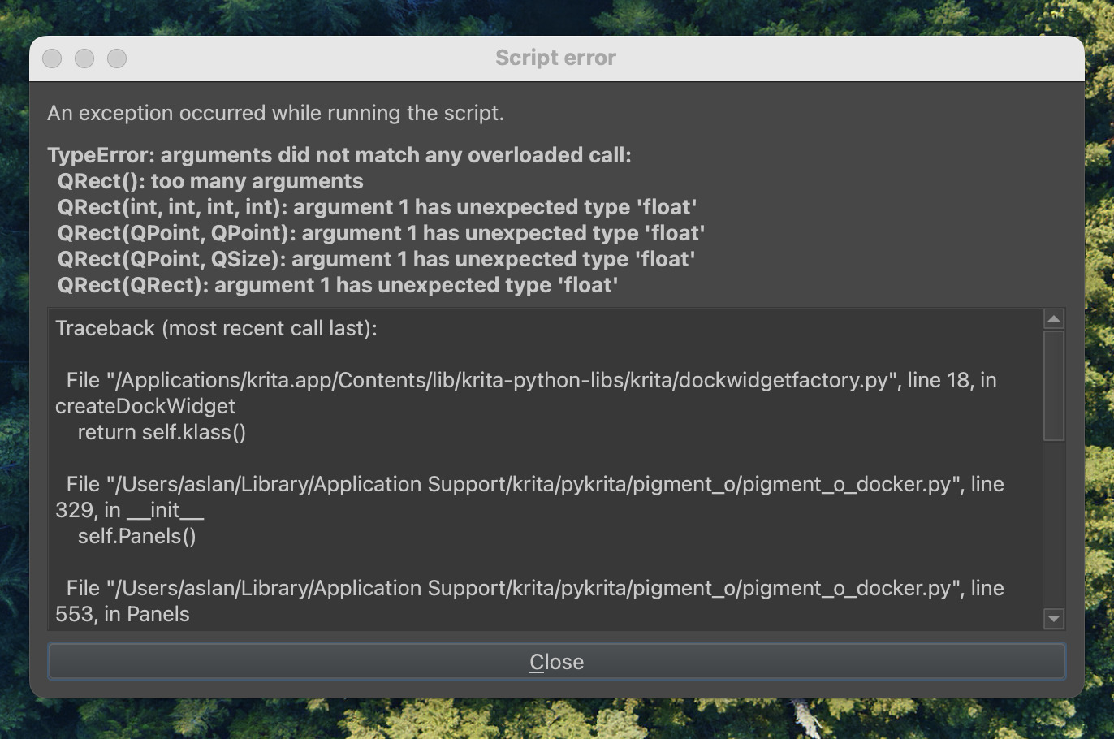Screen dimensions: 1114x739
Task: Click "Traceback (most recent call last)" line
Action: pos(216,328)
